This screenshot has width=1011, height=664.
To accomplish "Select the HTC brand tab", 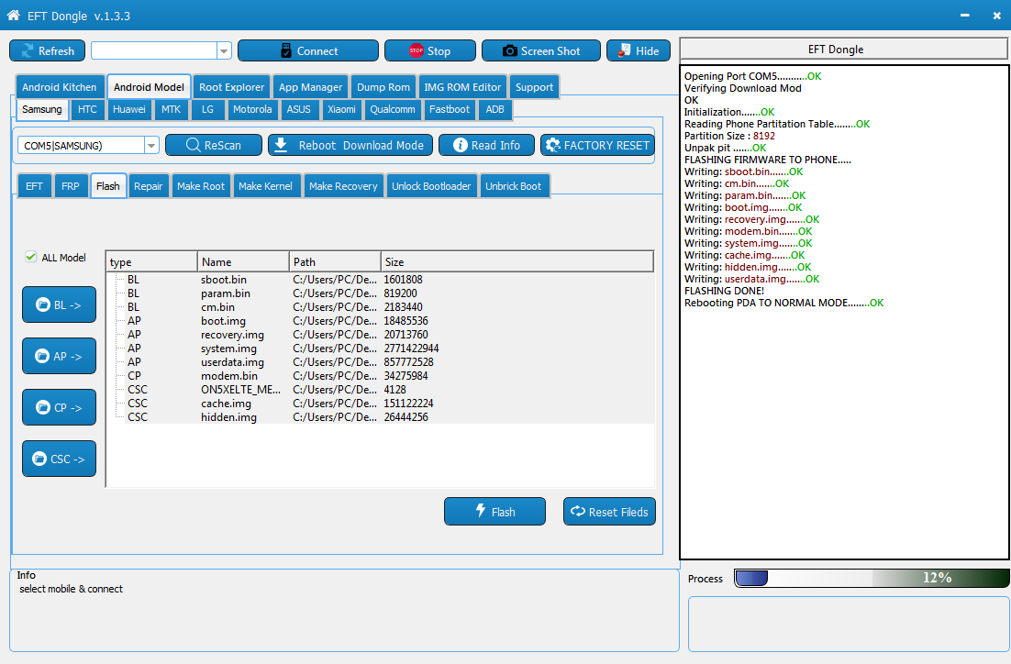I will point(87,109).
